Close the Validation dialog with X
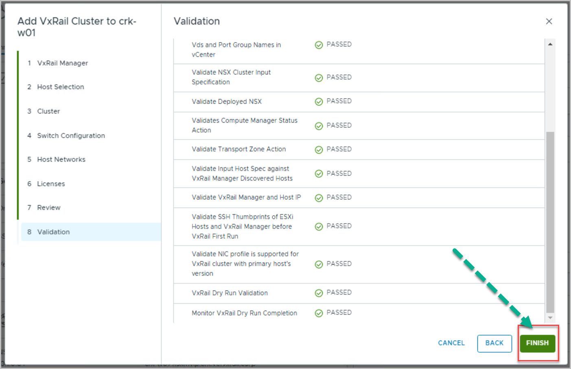The image size is (571, 369). click(549, 22)
